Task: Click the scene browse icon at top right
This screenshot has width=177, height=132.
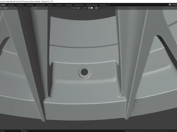Action: [x=170, y=5]
